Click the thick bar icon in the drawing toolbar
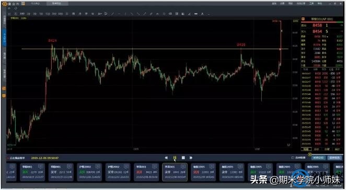This screenshot has width=346, height=190. pos(195,14)
